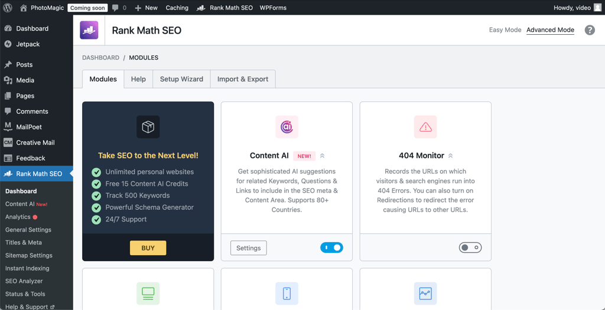Click the 404 Monitor warning triangle icon
The width and height of the screenshot is (605, 310).
click(x=425, y=127)
